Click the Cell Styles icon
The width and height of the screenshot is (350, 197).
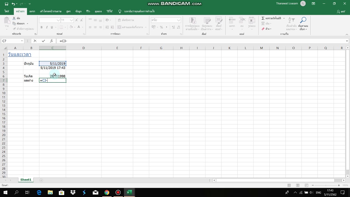(218, 21)
